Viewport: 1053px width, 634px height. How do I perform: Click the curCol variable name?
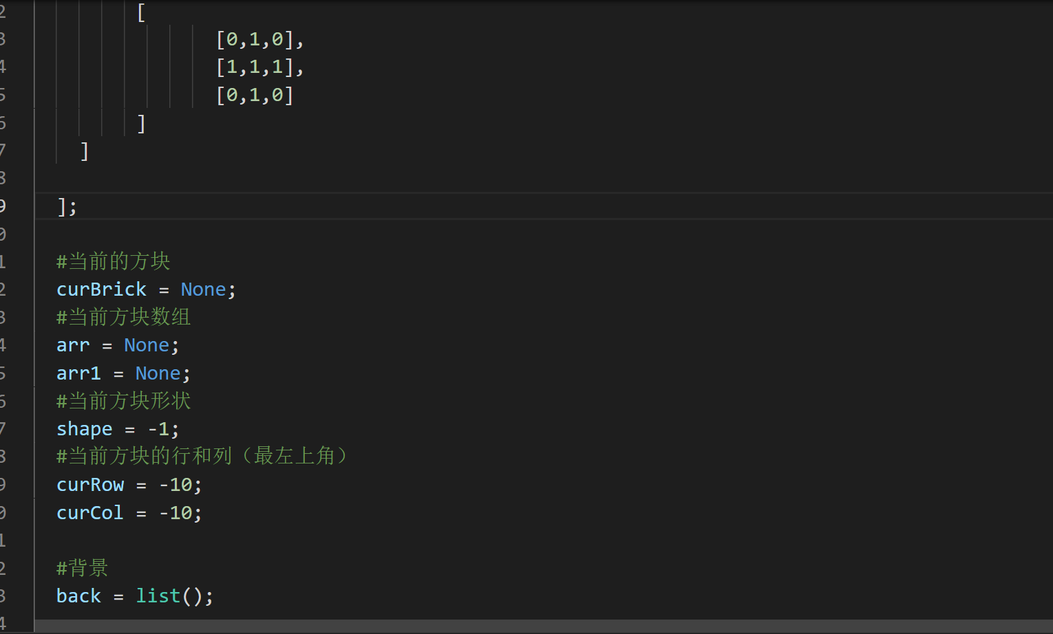coord(90,513)
